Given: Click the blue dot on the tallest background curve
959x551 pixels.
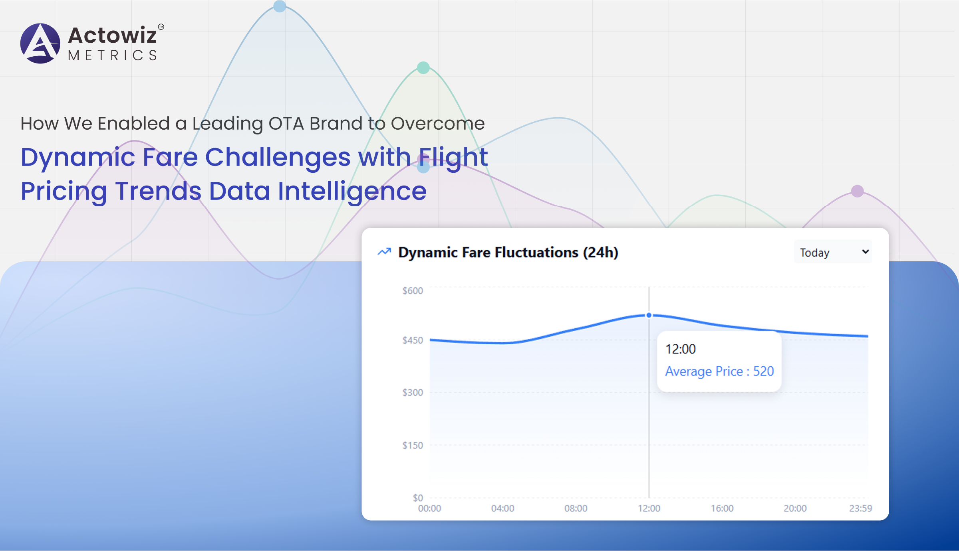Looking at the screenshot, I should coord(280,6).
